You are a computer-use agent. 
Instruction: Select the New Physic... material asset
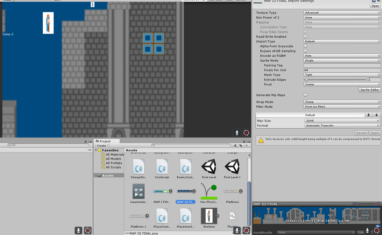pos(209,191)
